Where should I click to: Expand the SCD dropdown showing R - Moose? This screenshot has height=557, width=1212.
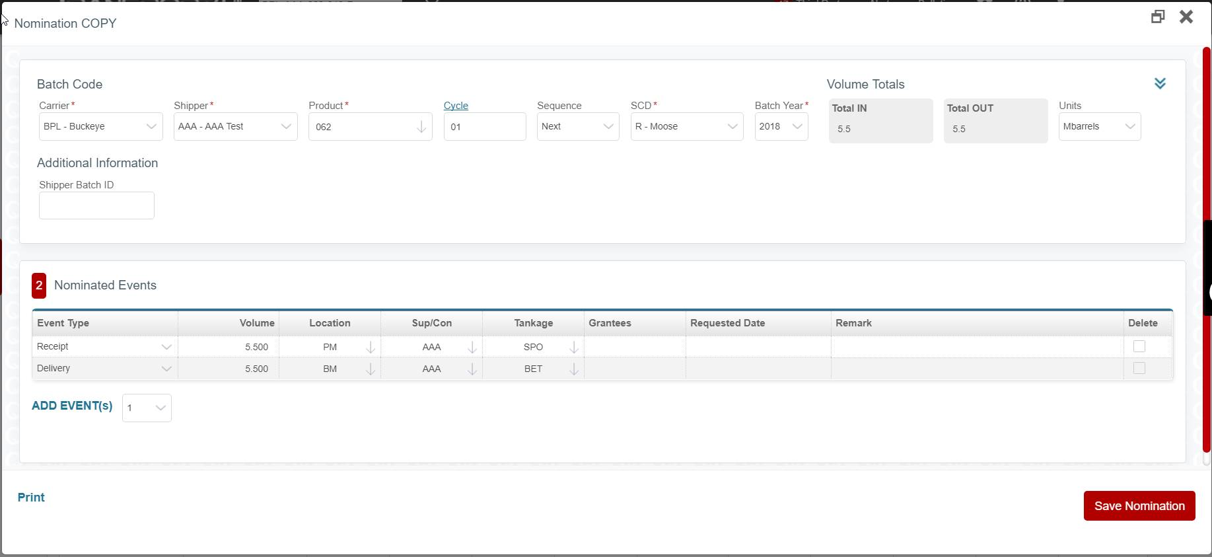tap(686, 126)
